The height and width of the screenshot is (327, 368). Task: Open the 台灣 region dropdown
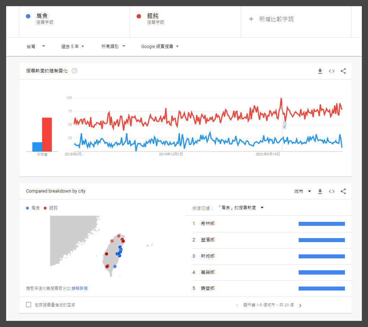(36, 47)
